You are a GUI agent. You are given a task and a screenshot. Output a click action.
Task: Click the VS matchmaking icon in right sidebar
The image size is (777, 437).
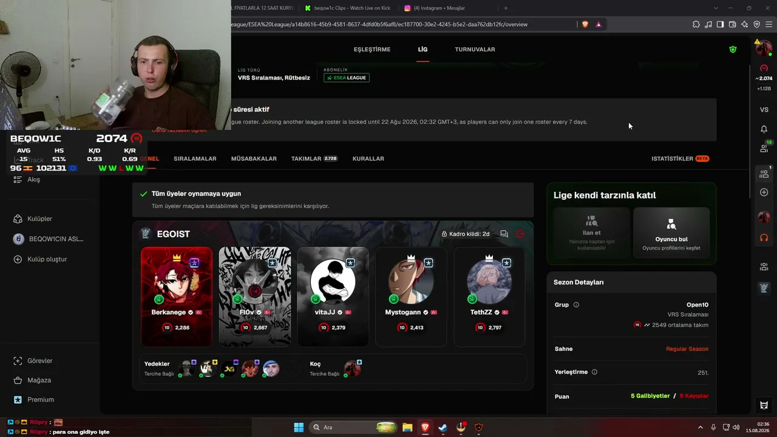click(764, 110)
